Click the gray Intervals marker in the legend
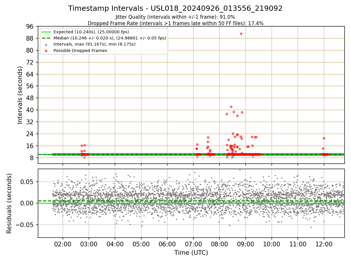 pyautogui.click(x=46, y=44)
